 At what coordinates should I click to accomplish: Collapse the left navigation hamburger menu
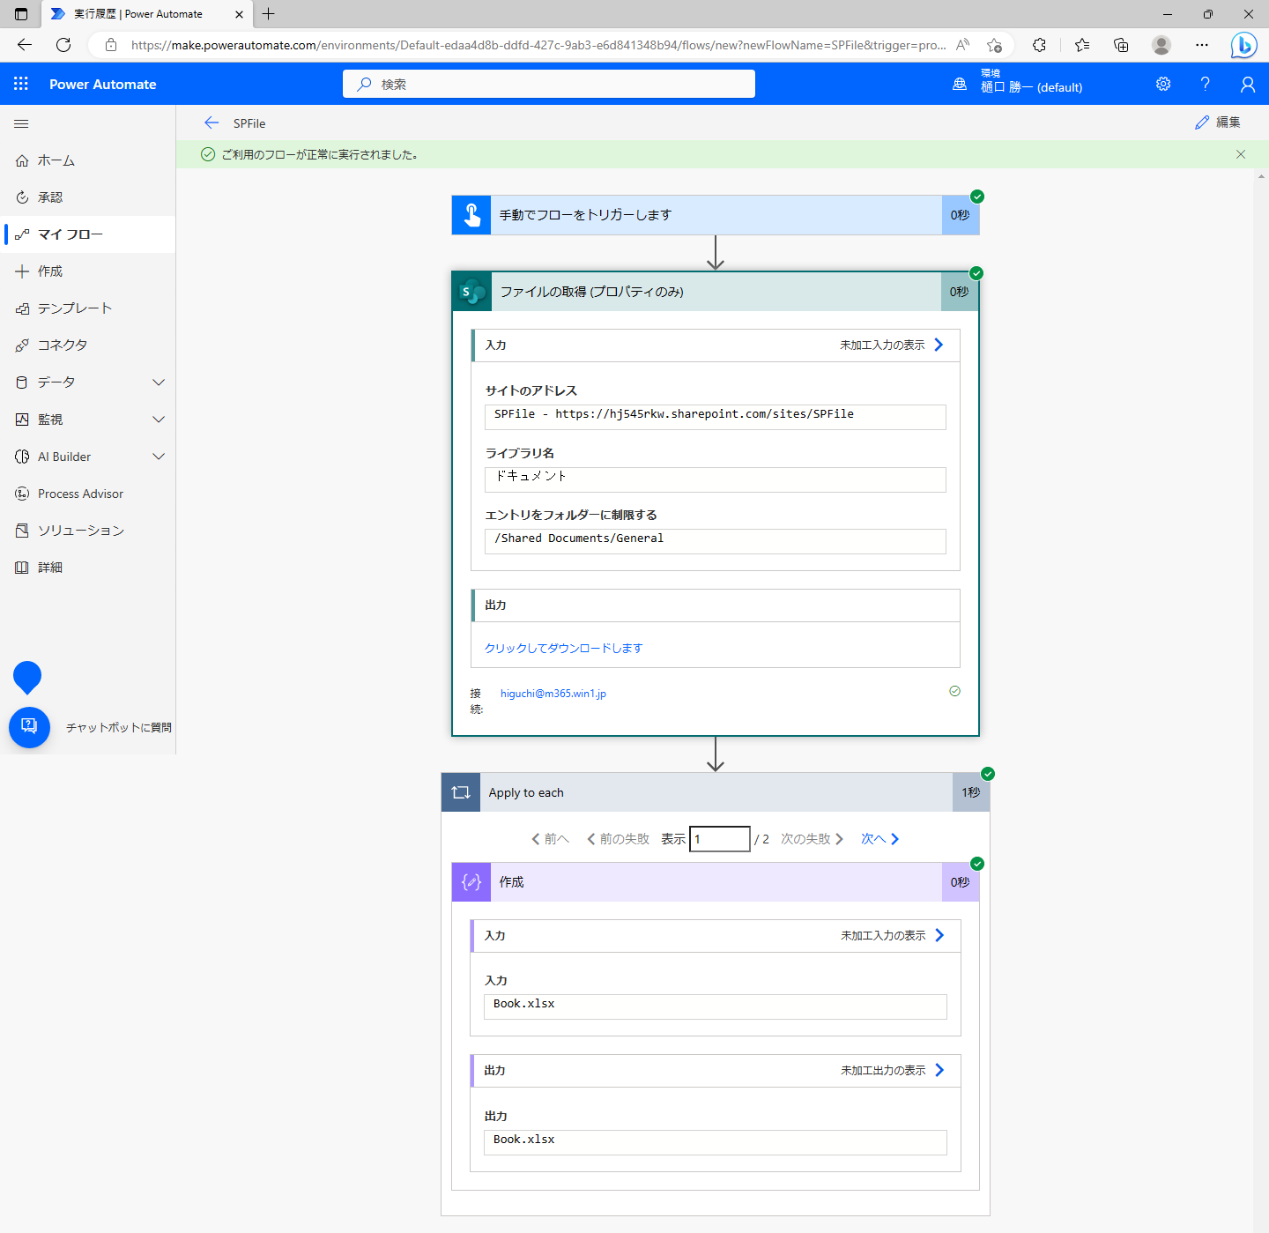(x=21, y=123)
